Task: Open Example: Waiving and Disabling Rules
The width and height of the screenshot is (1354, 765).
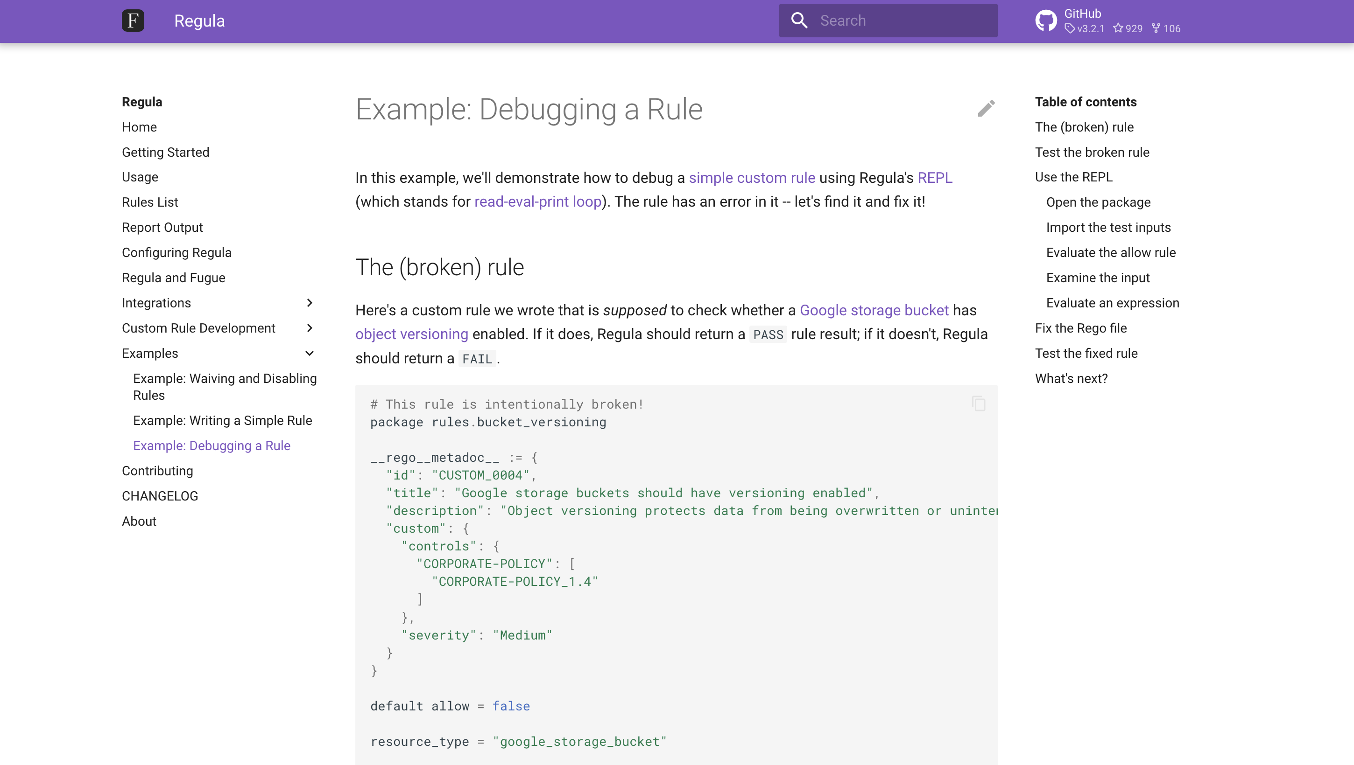Action: [225, 387]
